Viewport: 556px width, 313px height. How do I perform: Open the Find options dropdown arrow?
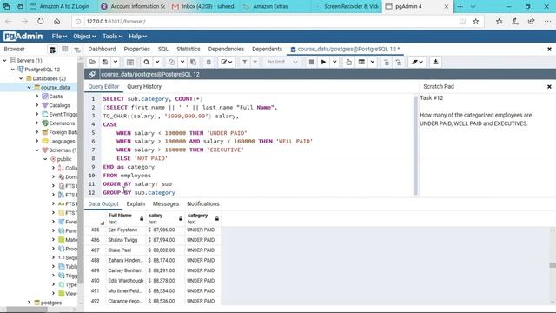tap(157, 62)
